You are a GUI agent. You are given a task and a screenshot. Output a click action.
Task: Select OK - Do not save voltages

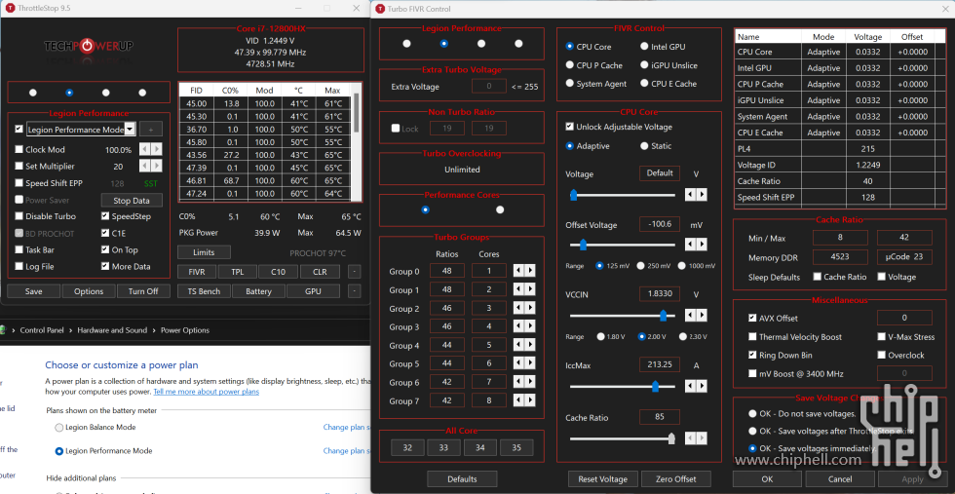pyautogui.click(x=752, y=413)
